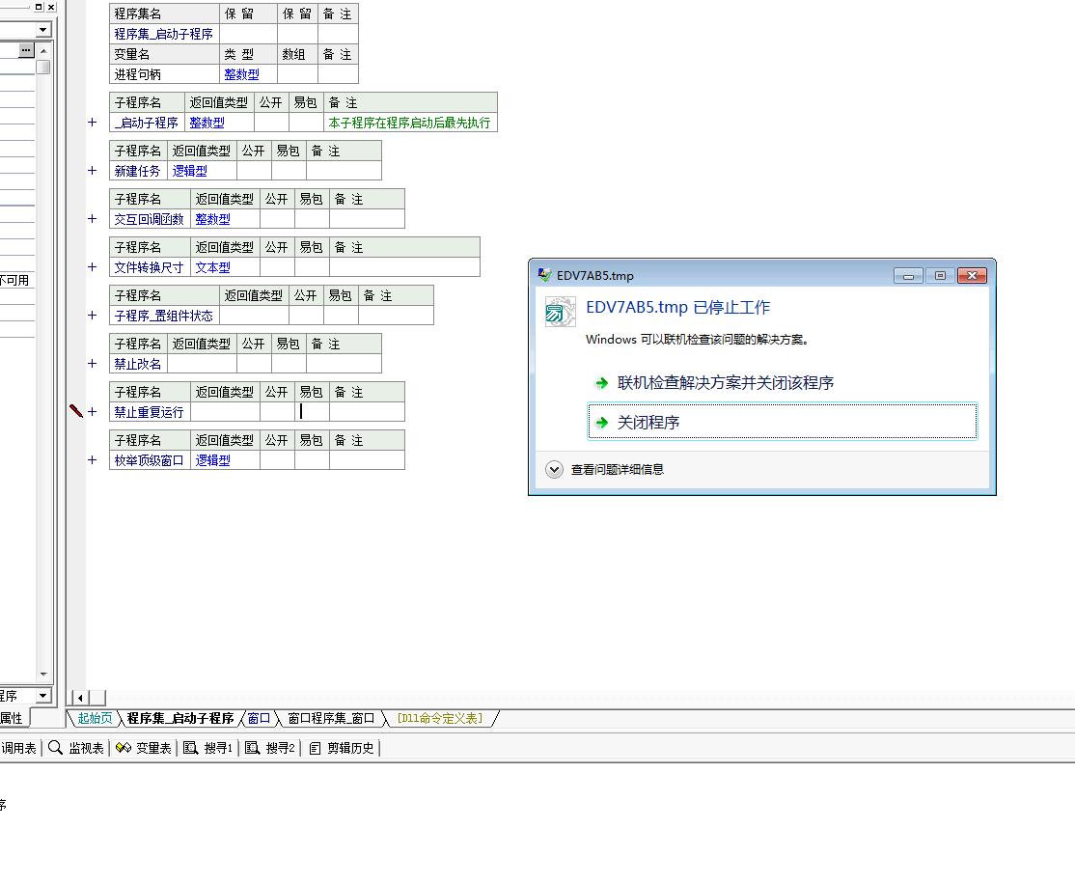This screenshot has width=1075, height=883.
Task: Click the 不可用 property value
Action: (x=14, y=281)
